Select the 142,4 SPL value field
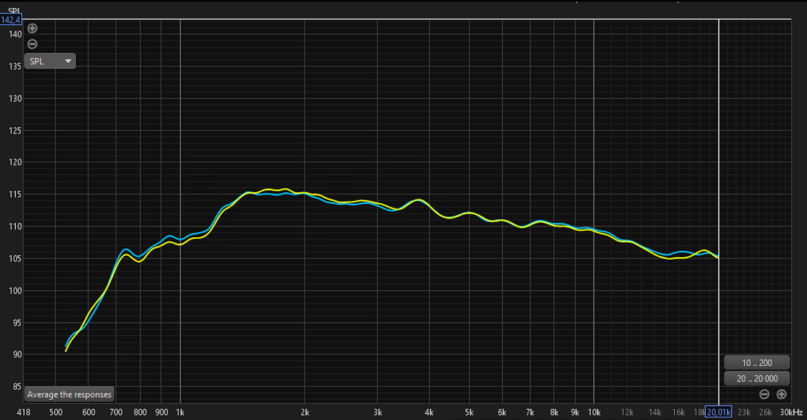Image resolution: width=807 pixels, height=420 pixels. (11, 20)
